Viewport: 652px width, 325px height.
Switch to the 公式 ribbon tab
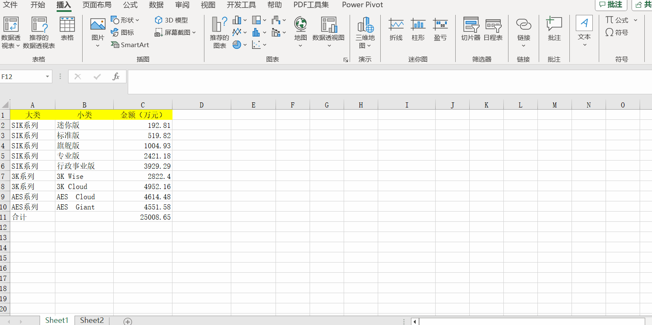pyautogui.click(x=130, y=5)
